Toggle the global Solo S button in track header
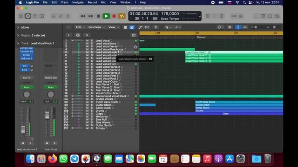This screenshot has height=167, width=298. tap(87, 35)
